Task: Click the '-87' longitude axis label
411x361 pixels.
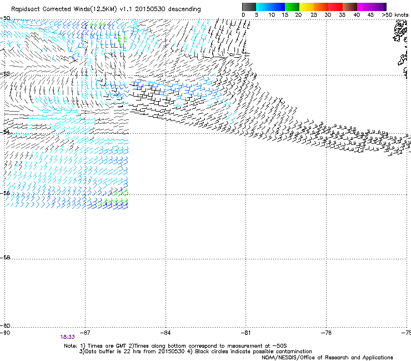Action: pos(85,333)
